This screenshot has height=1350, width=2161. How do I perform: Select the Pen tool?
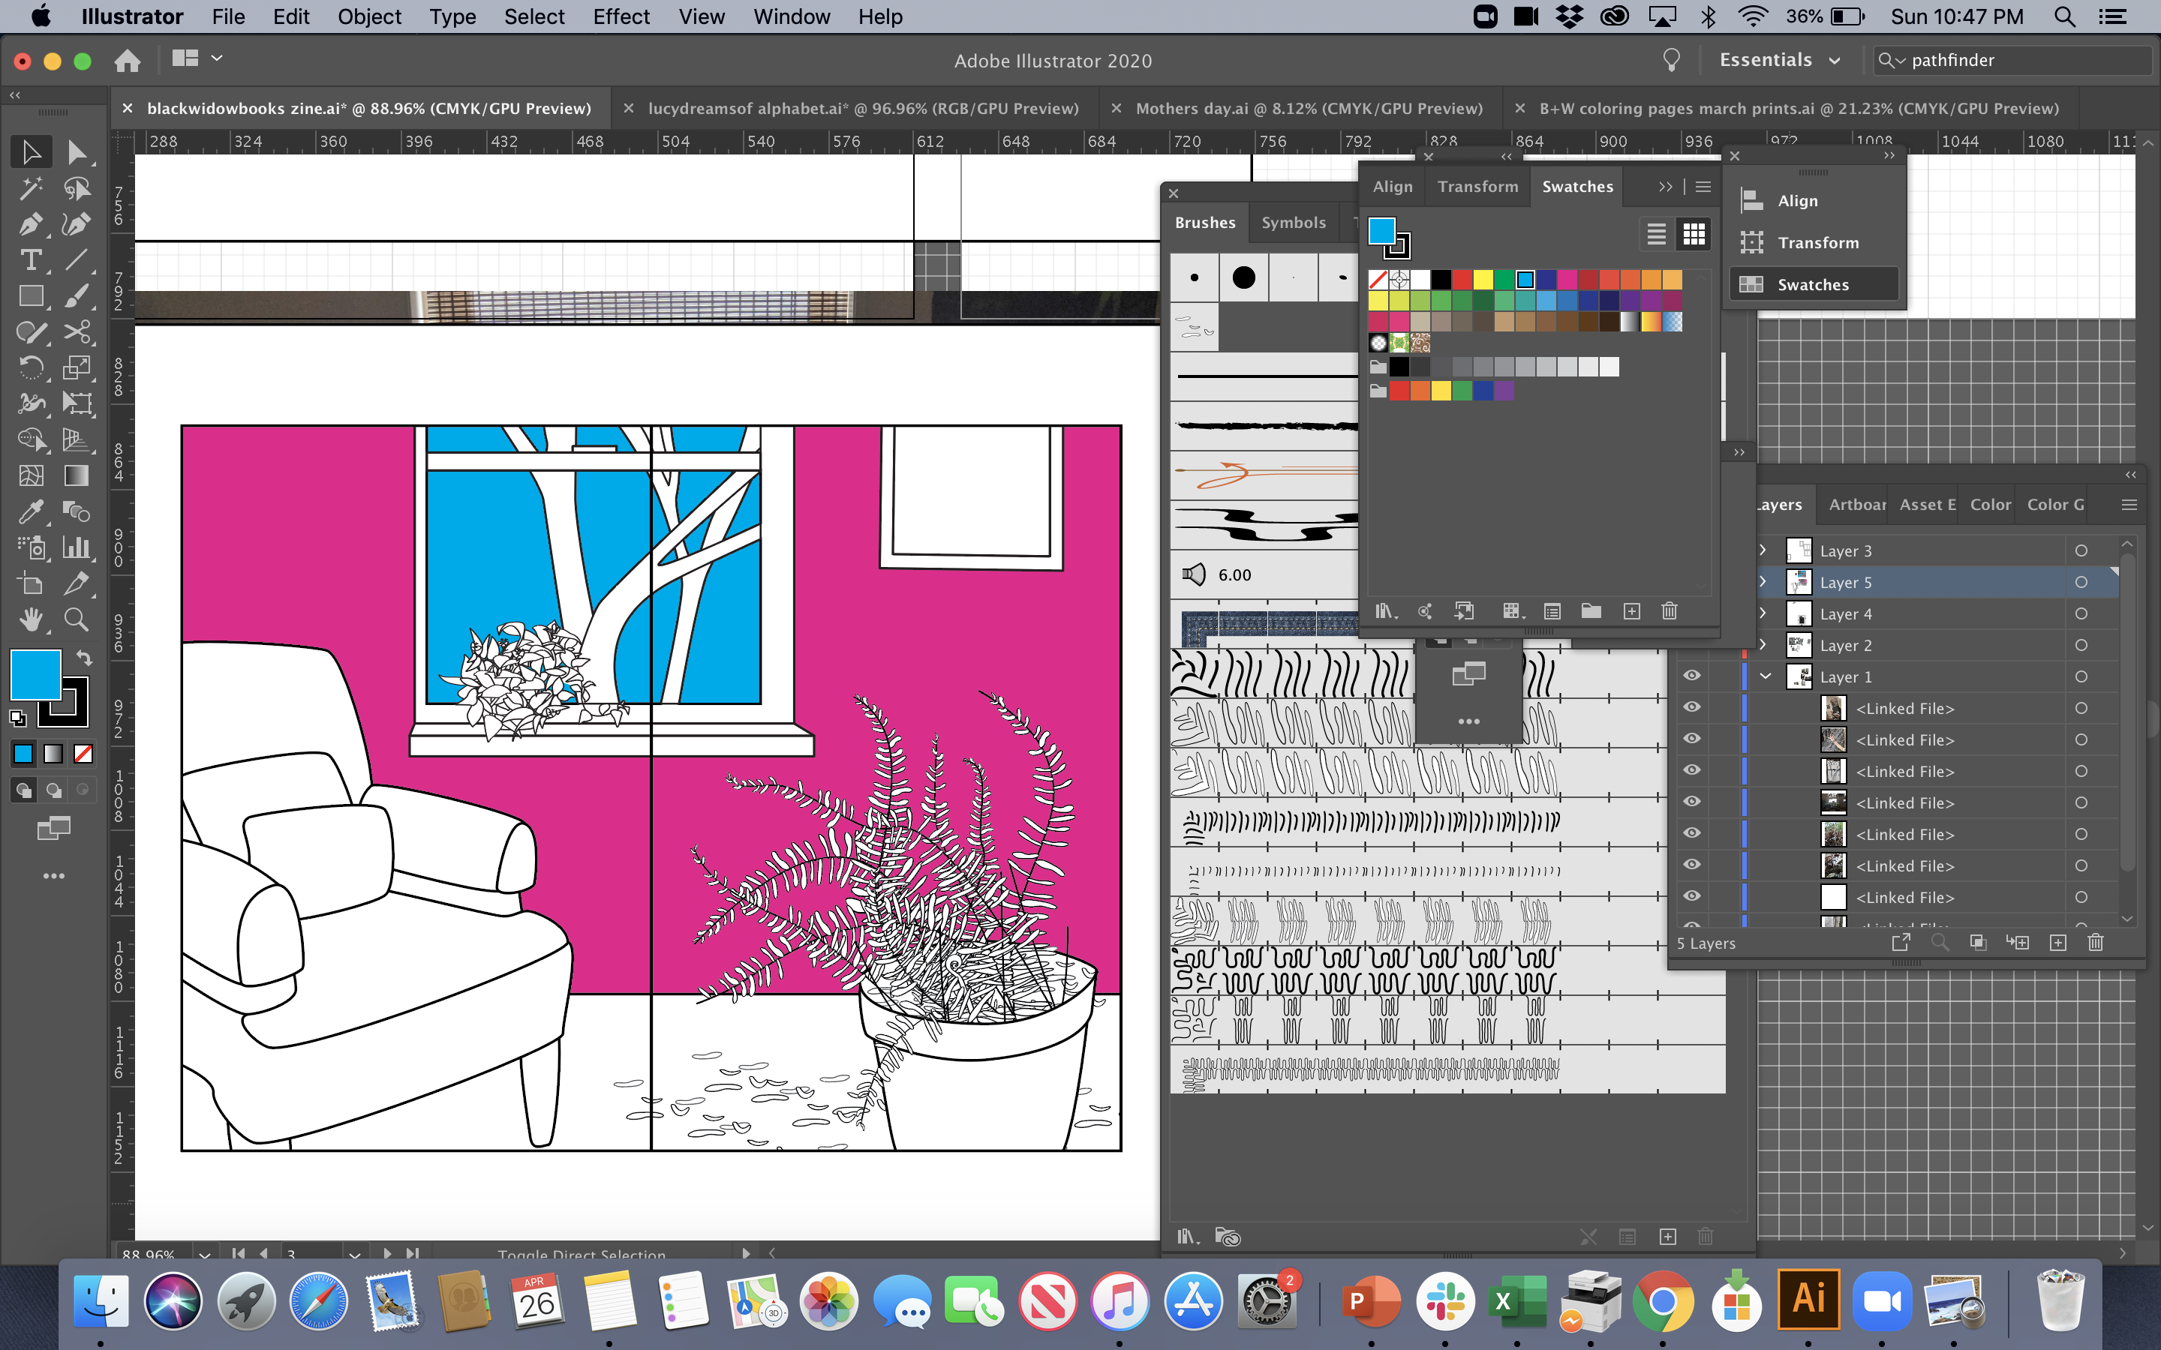coord(30,224)
